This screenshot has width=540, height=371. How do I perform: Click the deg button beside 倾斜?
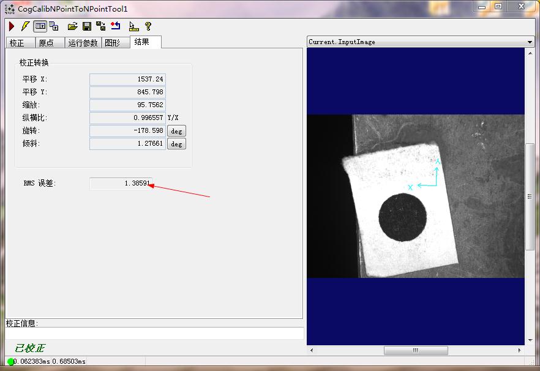click(176, 144)
